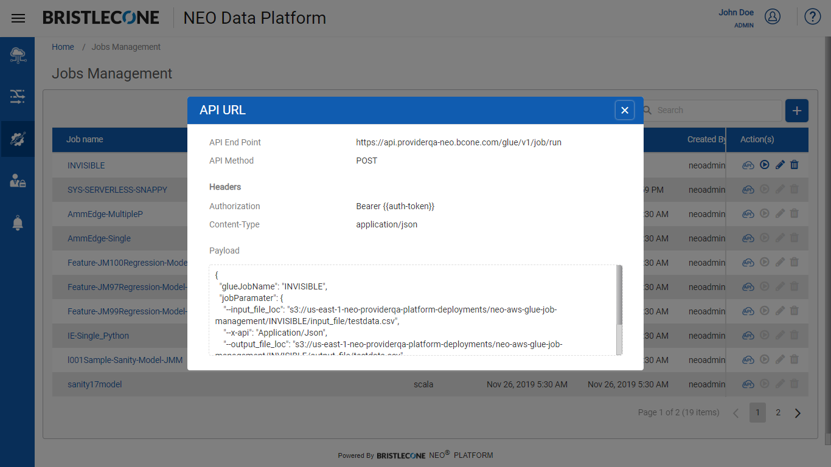Open the hamburger navigation menu
The height and width of the screenshot is (467, 831).
18,18
